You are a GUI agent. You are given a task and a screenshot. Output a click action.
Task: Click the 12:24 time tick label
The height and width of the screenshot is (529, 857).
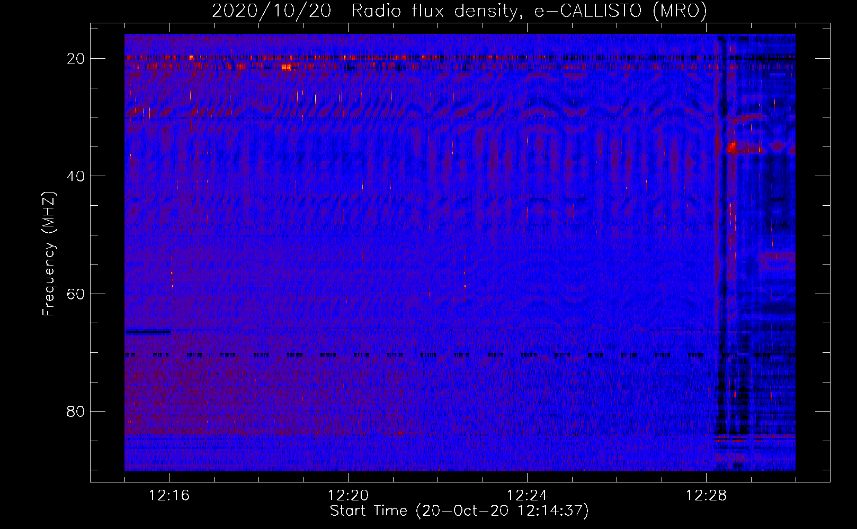528,496
